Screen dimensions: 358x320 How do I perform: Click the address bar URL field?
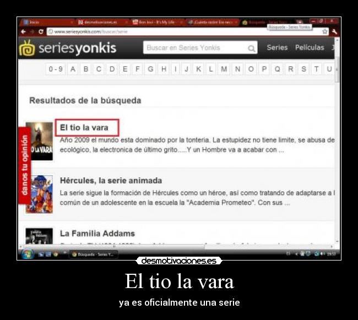tap(188, 31)
